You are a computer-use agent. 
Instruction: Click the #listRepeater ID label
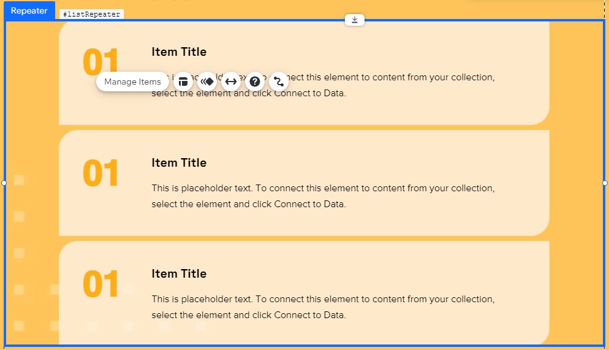pos(92,14)
